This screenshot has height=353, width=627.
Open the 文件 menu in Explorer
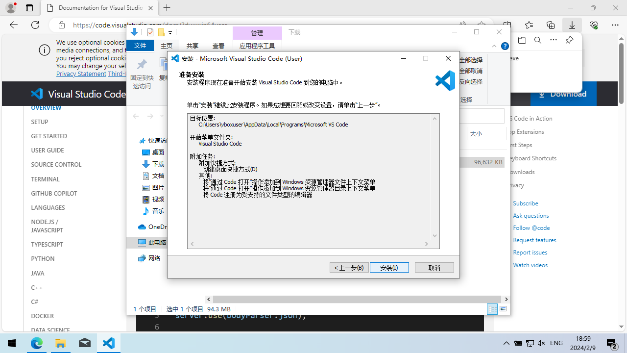[140, 46]
